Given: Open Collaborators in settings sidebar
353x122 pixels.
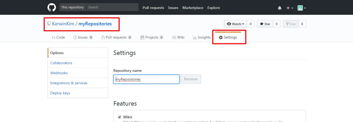Looking at the screenshot, I should (x=78, y=63).
